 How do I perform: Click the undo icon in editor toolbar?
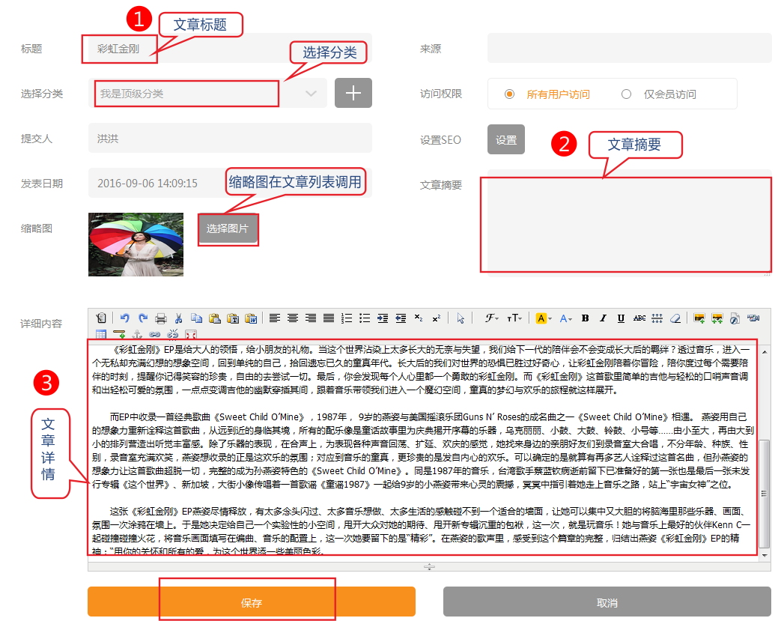[x=124, y=318]
